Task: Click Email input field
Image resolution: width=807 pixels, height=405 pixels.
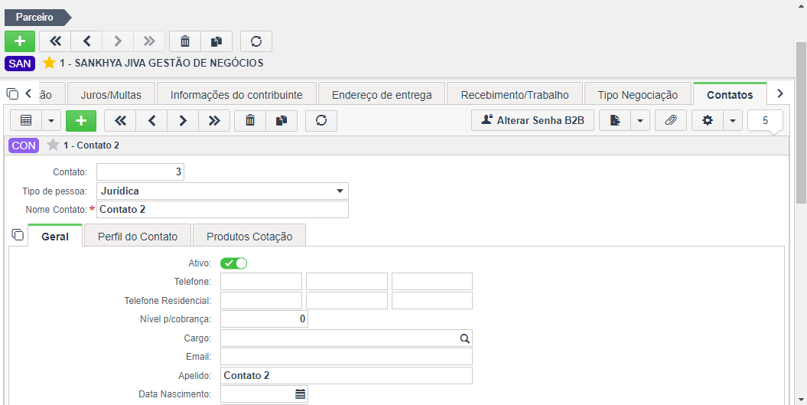Action: [x=347, y=357]
